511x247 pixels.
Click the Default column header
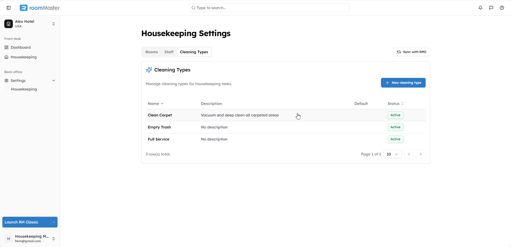[x=361, y=104]
